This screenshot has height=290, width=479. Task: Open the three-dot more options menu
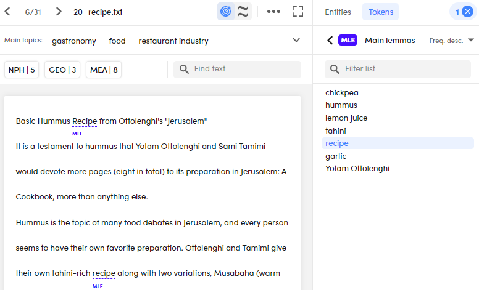click(273, 12)
